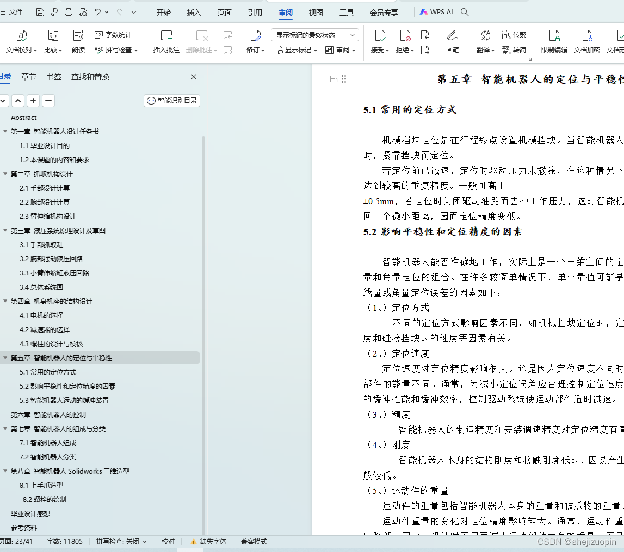Switch to the 开始 ribbon tab
This screenshot has height=552, width=624.
[x=164, y=13]
